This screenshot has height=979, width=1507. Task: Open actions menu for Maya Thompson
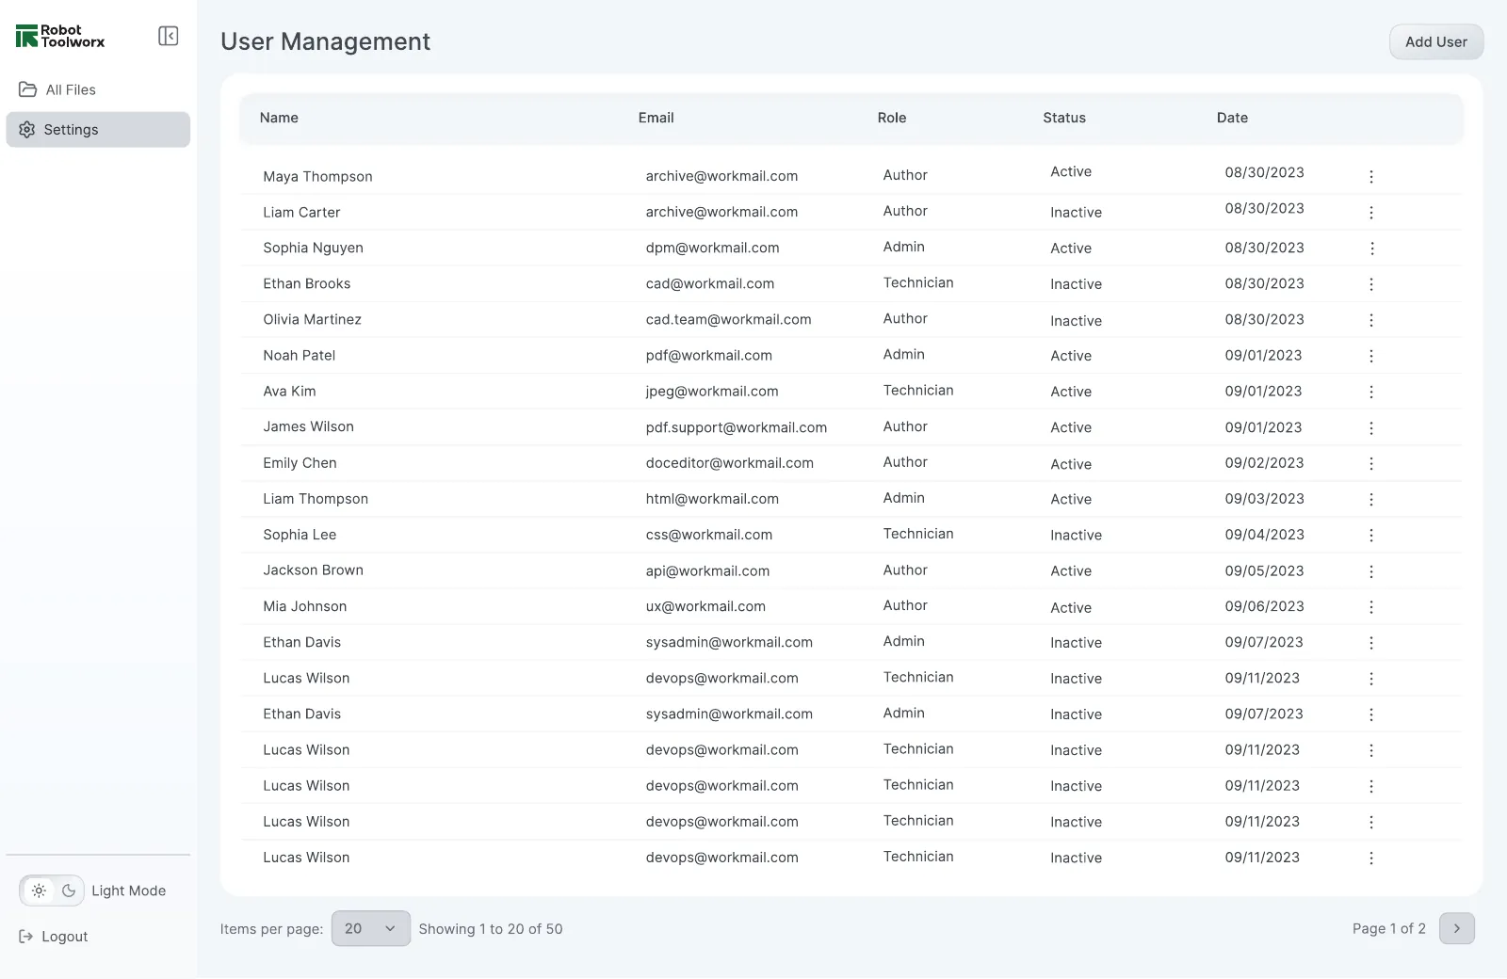1371,177
